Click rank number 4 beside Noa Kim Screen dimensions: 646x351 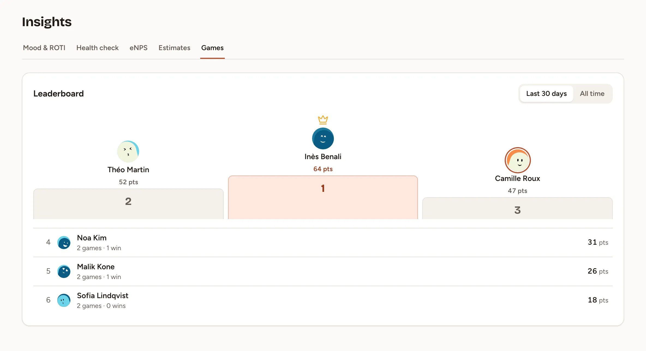click(x=48, y=242)
